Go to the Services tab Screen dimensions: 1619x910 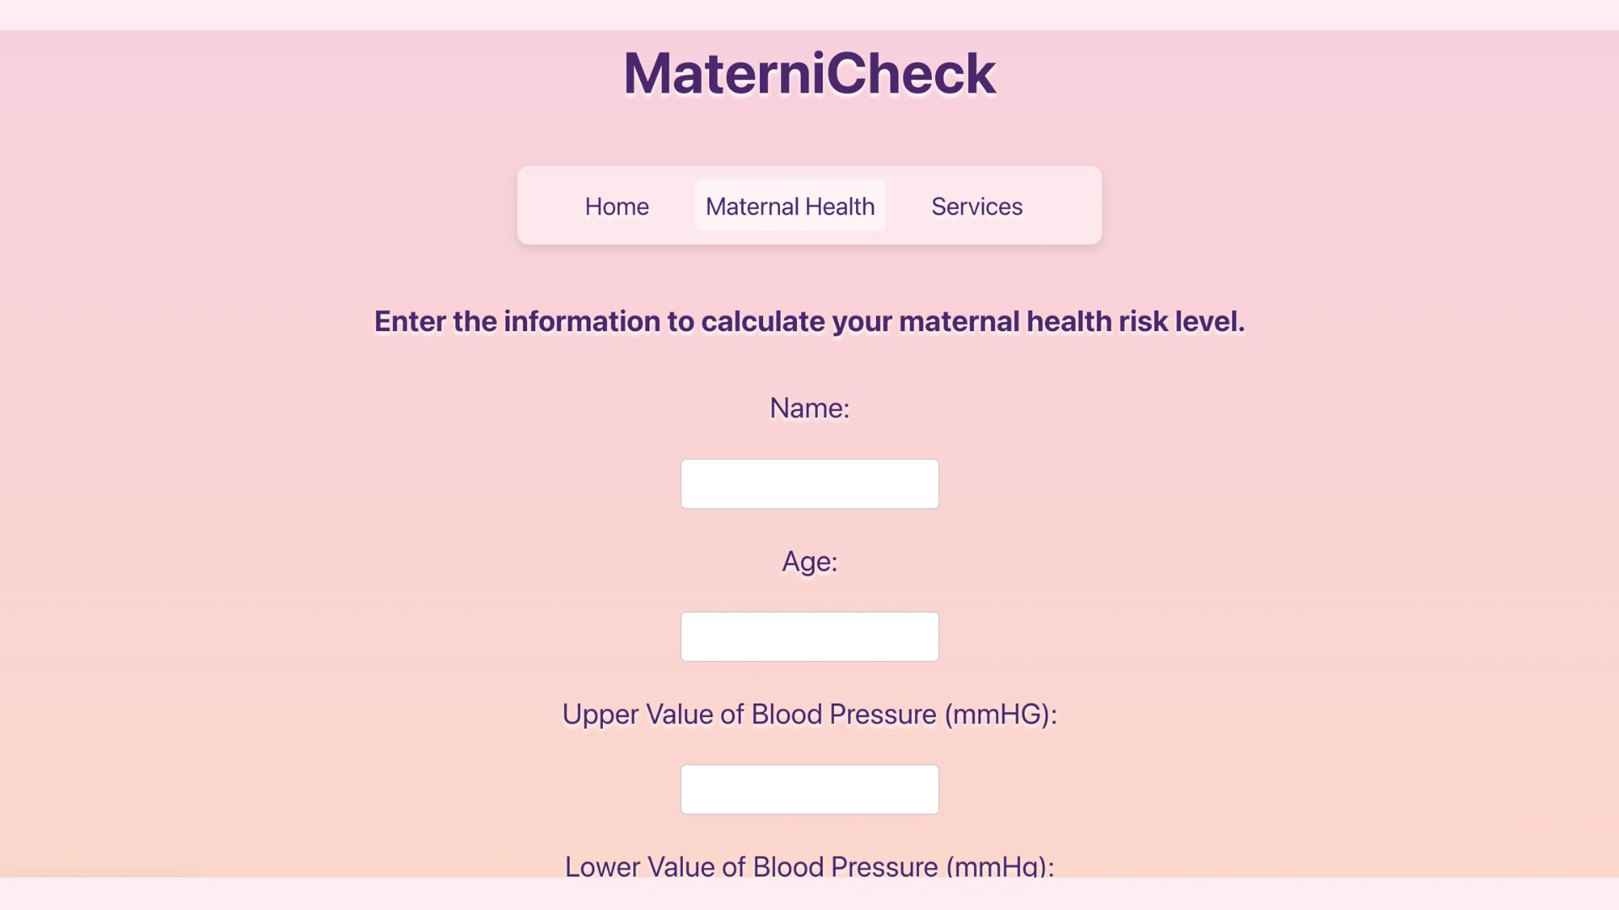976,206
